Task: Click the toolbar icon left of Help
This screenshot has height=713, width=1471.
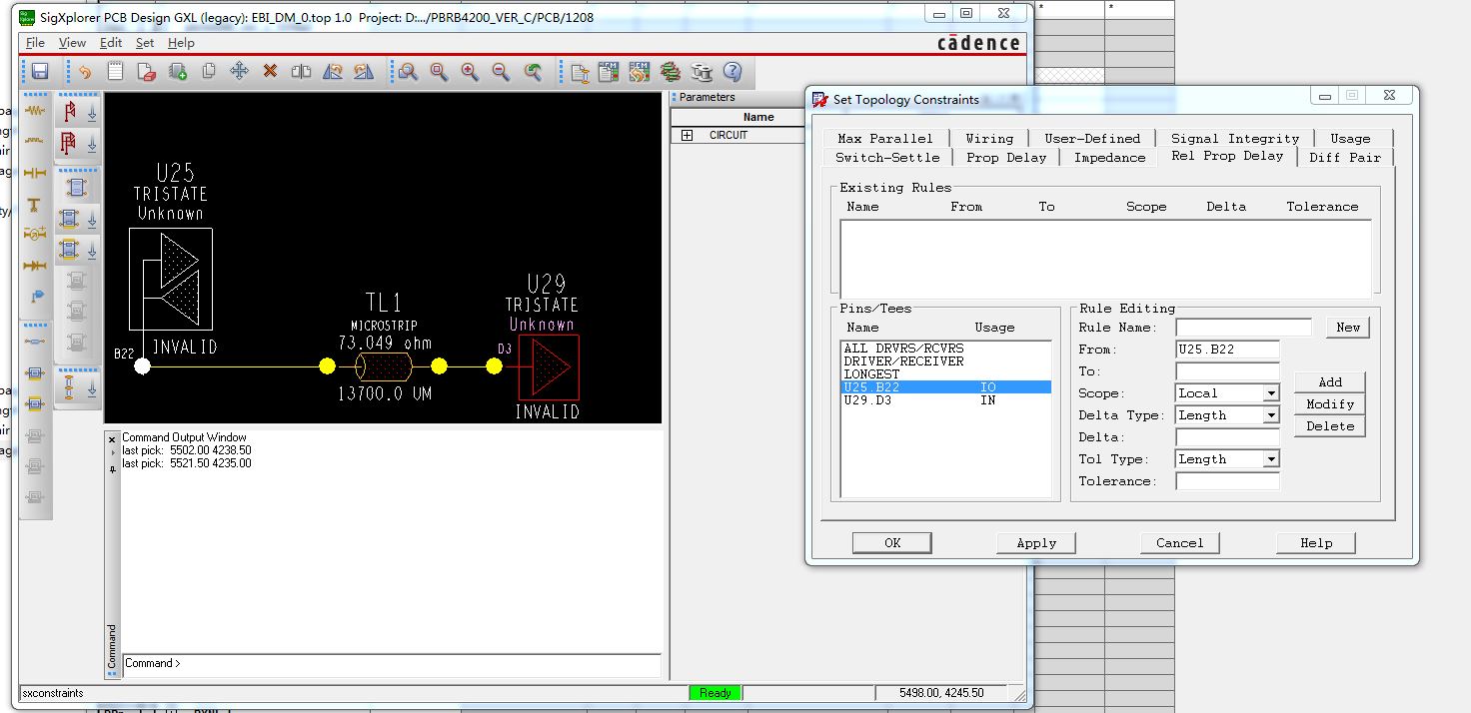Action: click(x=702, y=71)
